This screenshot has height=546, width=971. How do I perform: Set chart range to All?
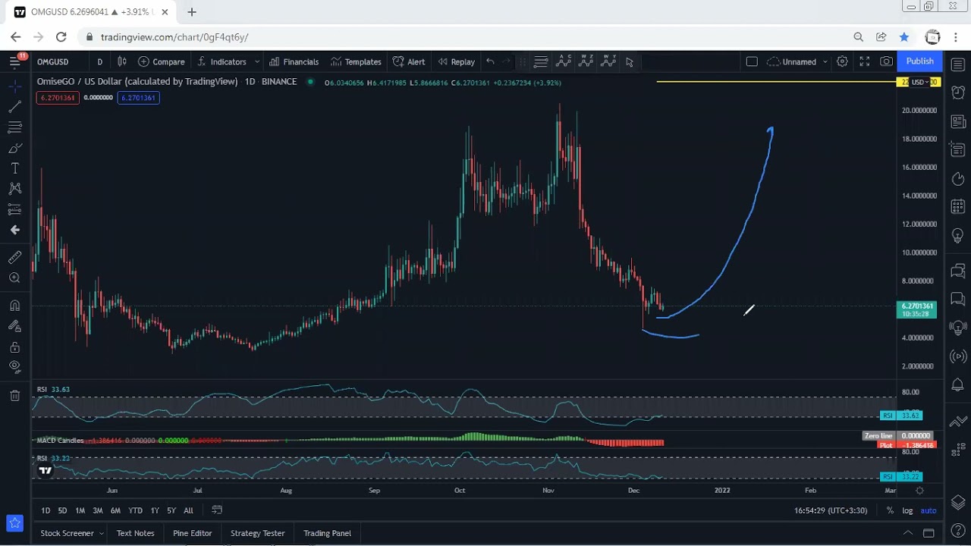tap(188, 510)
